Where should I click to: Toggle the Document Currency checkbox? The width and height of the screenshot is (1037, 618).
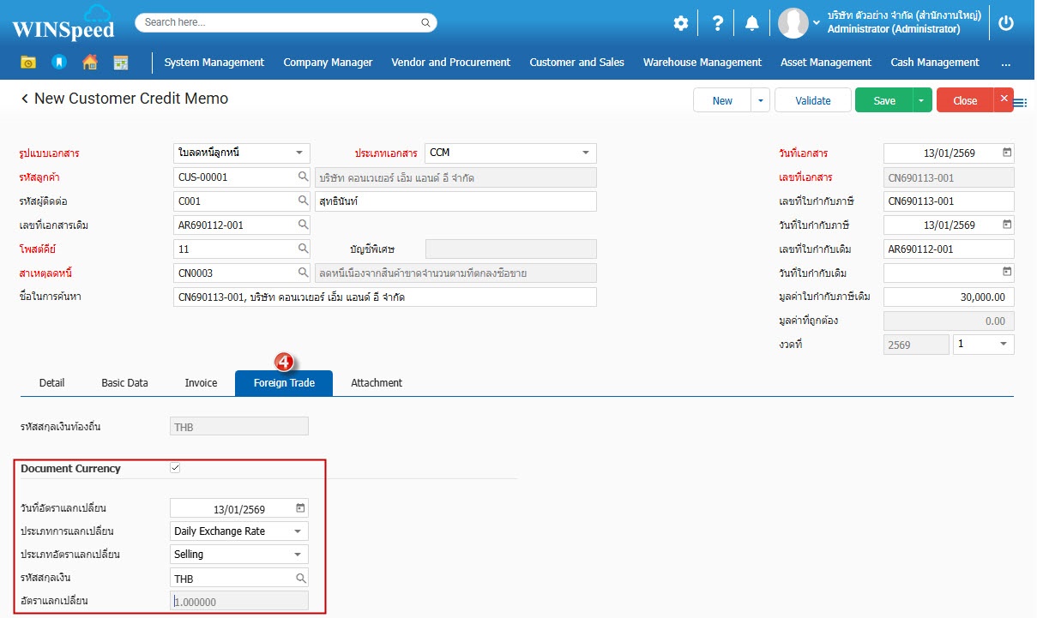pyautogui.click(x=175, y=468)
